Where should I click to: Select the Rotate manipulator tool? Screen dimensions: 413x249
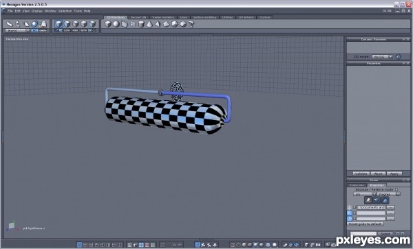18,24
